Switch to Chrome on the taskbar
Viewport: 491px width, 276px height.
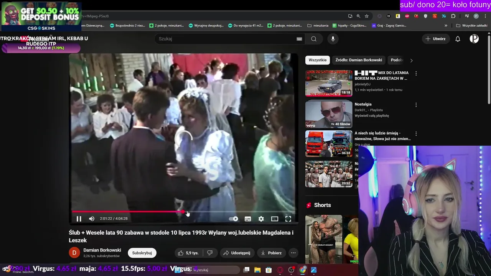(303, 270)
